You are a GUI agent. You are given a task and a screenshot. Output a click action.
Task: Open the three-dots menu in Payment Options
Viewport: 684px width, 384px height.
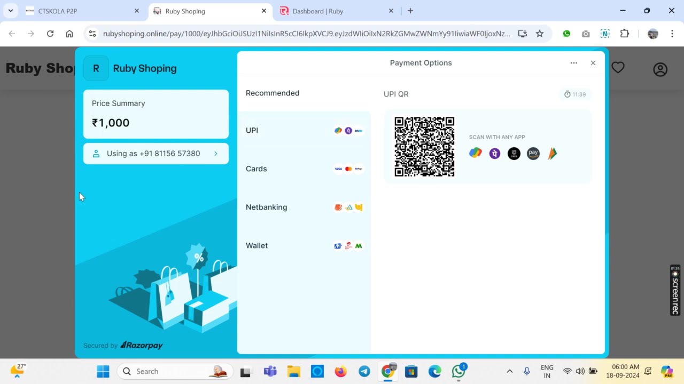(x=574, y=63)
